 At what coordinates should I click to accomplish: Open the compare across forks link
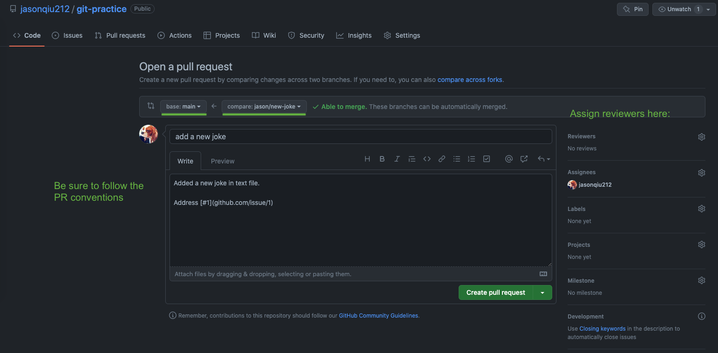(470, 80)
